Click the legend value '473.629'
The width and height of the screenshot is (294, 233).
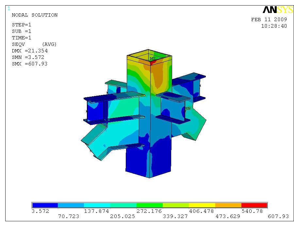(x=228, y=216)
